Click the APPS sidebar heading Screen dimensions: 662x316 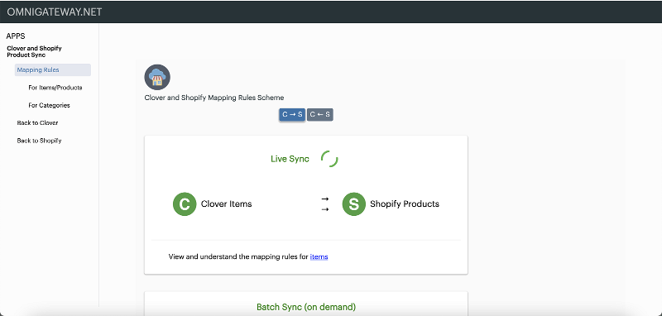click(16, 36)
